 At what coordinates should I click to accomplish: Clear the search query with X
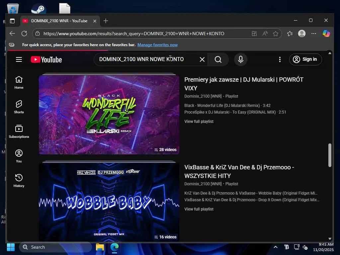coord(202,59)
